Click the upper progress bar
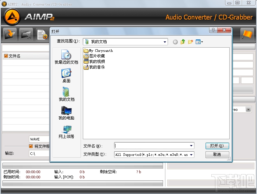This screenshot has width=257, height=194. click(x=83, y=166)
